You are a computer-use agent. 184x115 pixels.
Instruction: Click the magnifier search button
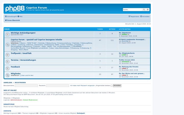pos(144,9)
